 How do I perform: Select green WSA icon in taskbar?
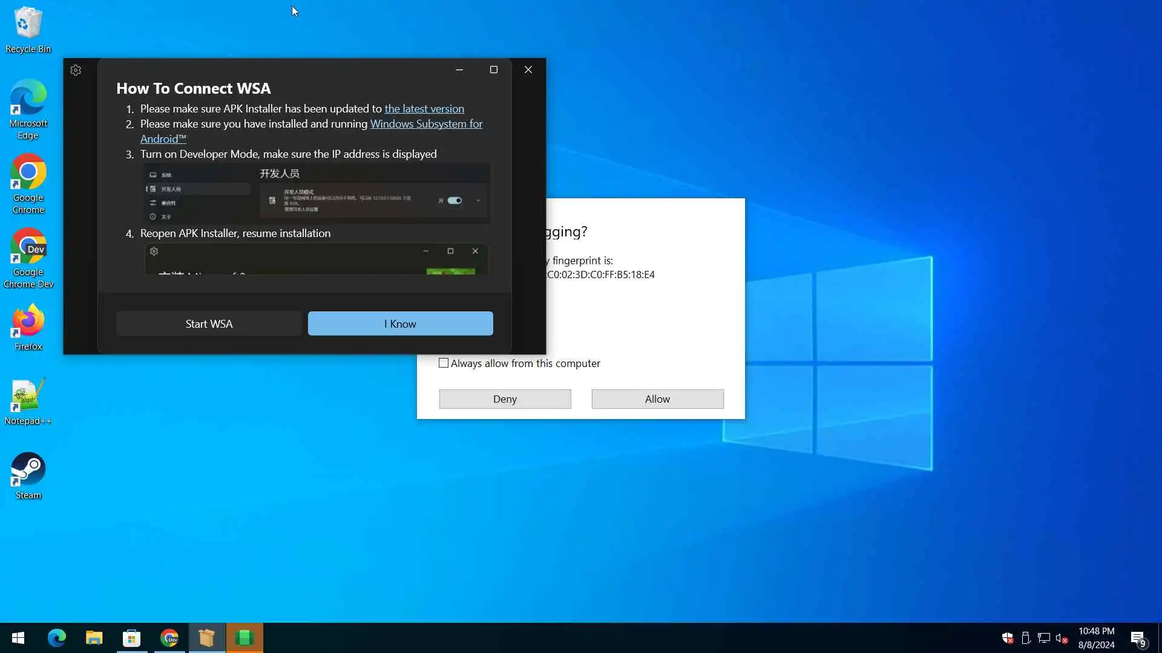click(245, 638)
